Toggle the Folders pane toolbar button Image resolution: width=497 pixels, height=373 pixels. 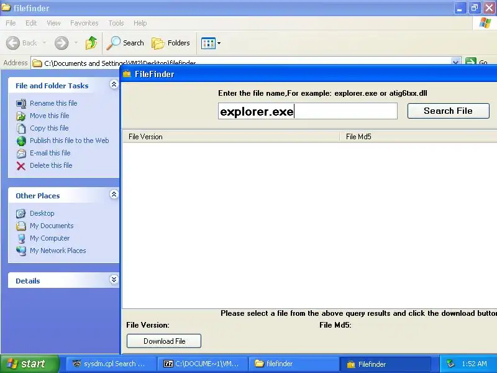point(170,43)
